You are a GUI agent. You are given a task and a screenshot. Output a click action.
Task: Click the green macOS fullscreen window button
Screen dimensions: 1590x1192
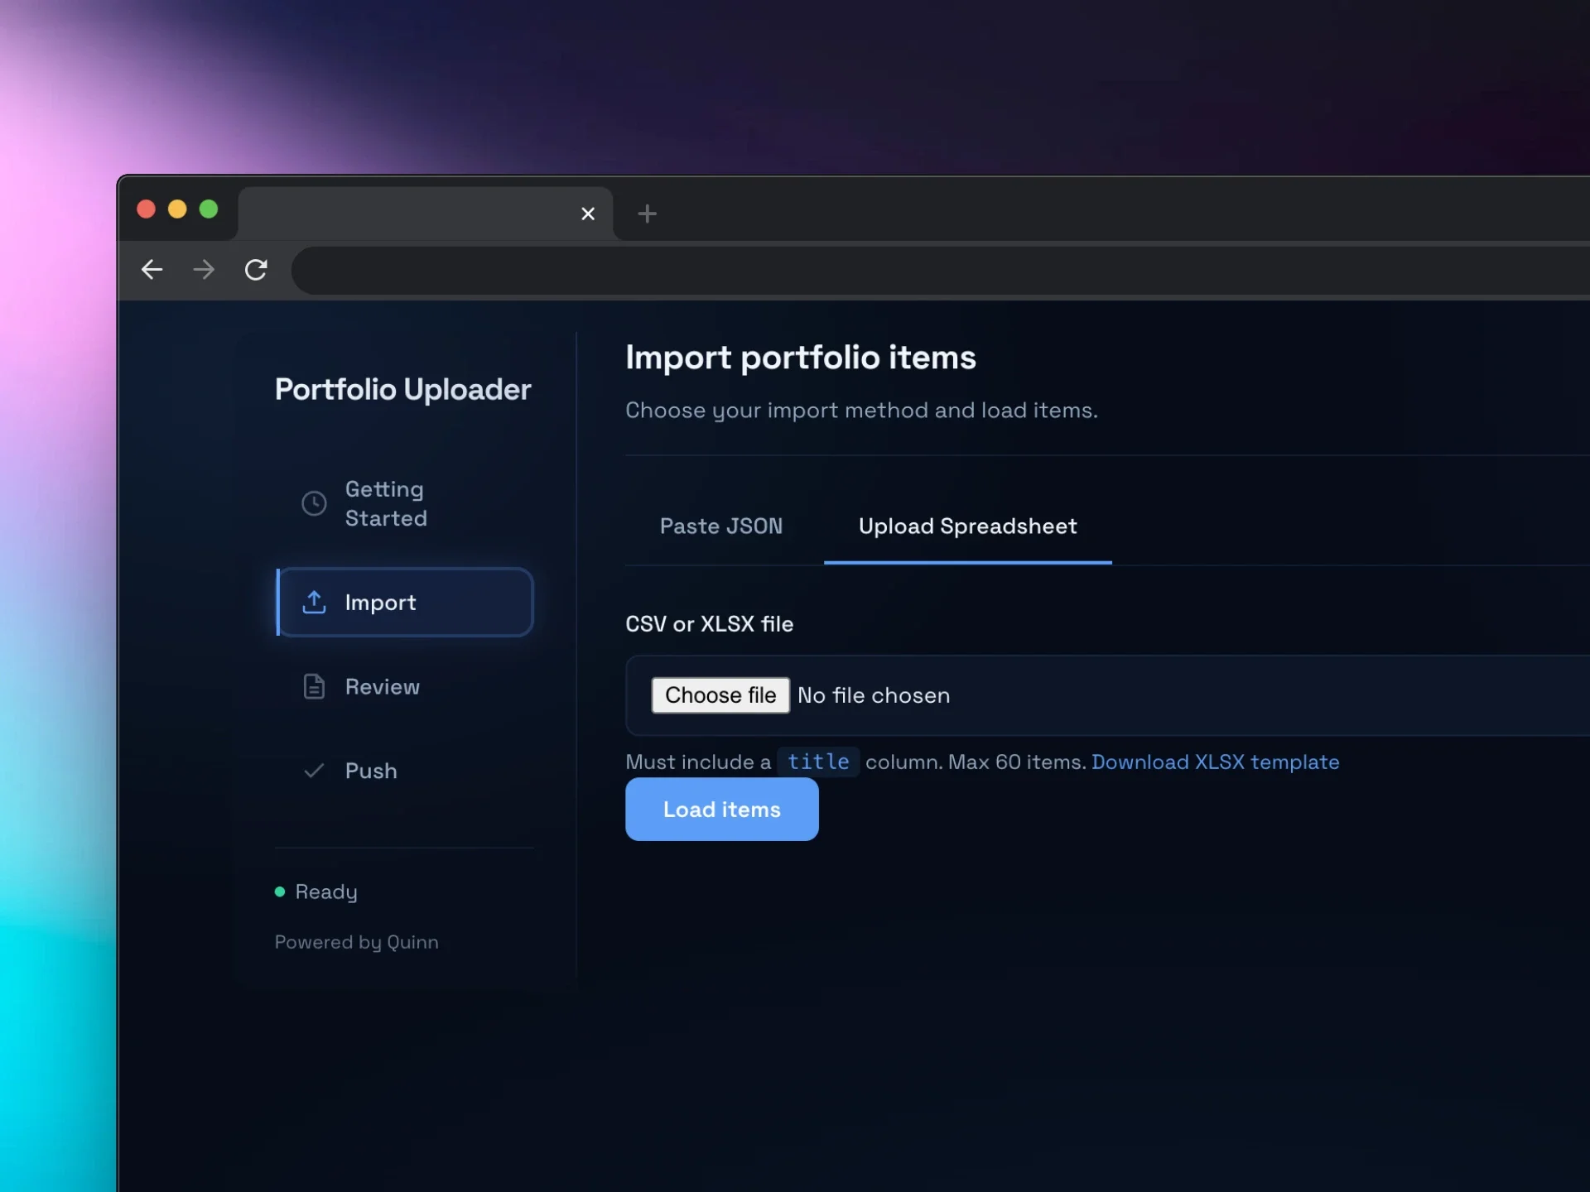[209, 209]
